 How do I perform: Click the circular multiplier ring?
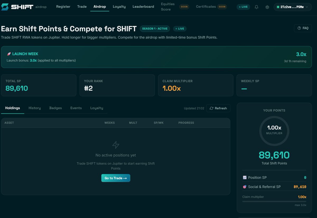coord(274,131)
